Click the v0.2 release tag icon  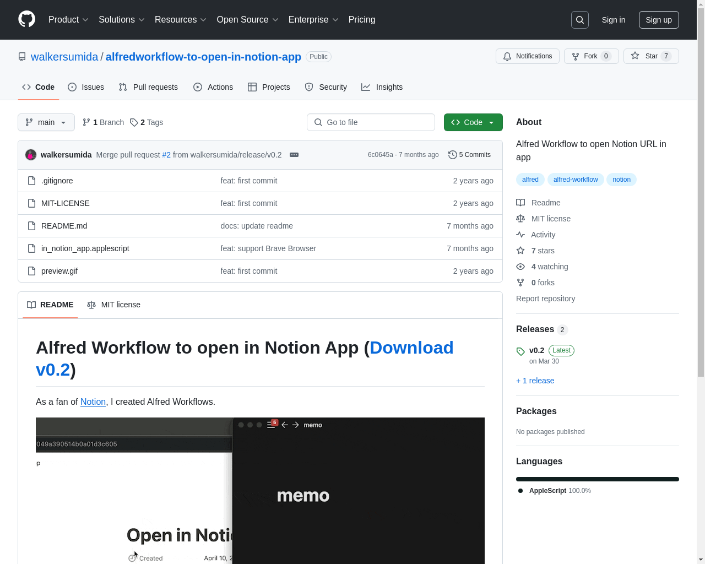click(x=520, y=351)
